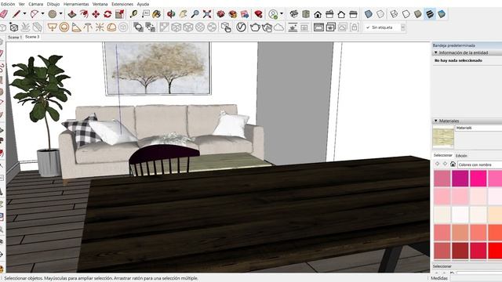Image resolution: width=502 pixels, height=282 pixels.
Task: Open dropdown arrow next to Line tool
Action: click(x=24, y=14)
